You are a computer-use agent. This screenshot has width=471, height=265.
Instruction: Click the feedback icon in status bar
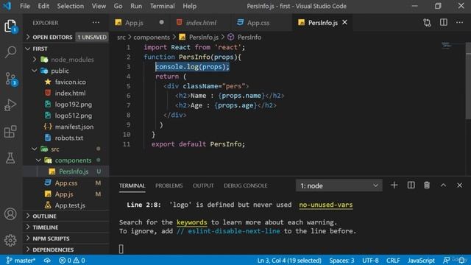[447, 260]
